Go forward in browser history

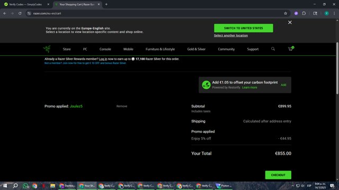coord(12,13)
